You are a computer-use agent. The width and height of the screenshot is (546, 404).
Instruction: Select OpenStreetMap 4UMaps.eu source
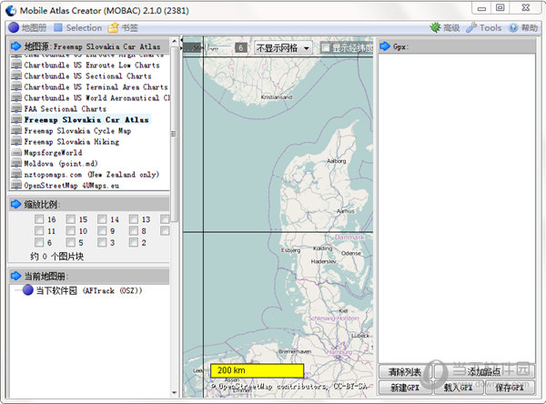coord(71,186)
